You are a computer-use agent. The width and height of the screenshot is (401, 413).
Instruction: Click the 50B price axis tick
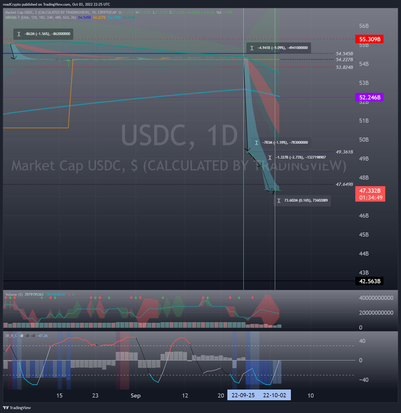pos(364,140)
